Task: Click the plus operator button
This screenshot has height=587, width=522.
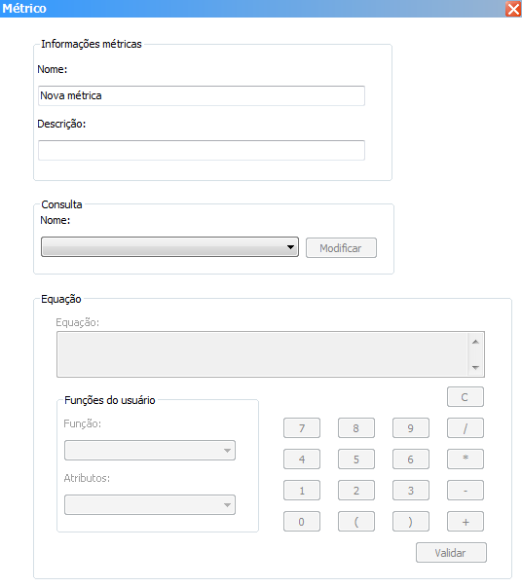Action: [466, 522]
